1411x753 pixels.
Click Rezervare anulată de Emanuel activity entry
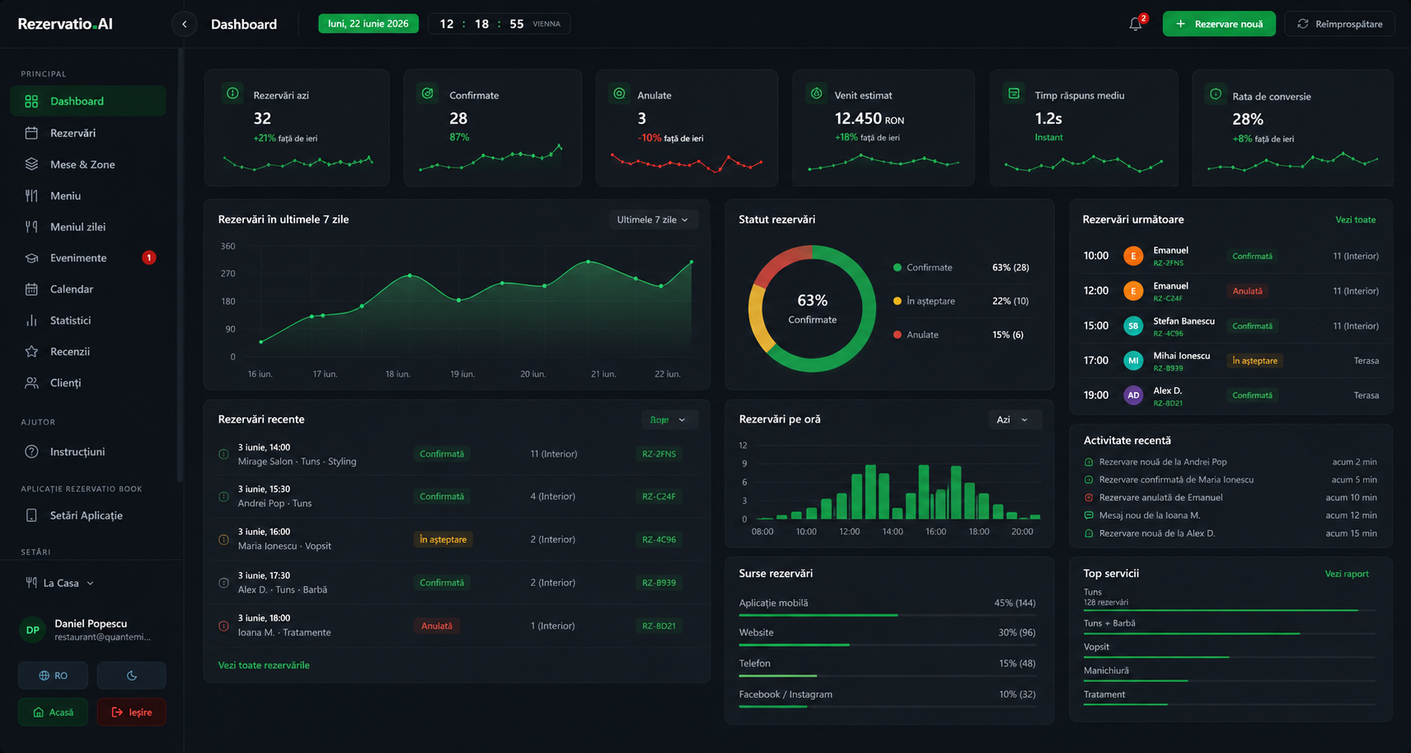(x=1229, y=497)
